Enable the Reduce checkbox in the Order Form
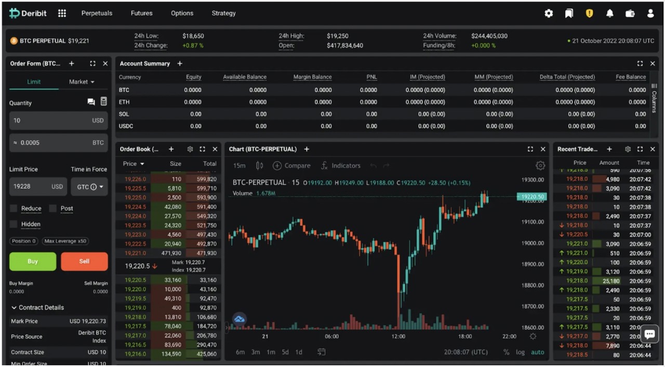This screenshot has width=665, height=367. pos(14,208)
